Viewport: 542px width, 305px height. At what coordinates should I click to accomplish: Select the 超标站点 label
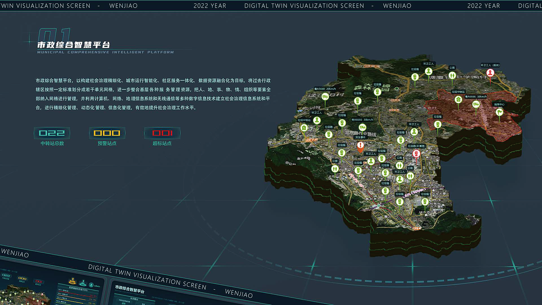pyautogui.click(x=162, y=144)
